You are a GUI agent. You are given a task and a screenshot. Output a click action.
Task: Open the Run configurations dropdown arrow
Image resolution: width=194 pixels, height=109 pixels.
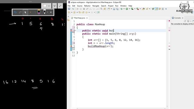pyautogui.click(x=129, y=9)
